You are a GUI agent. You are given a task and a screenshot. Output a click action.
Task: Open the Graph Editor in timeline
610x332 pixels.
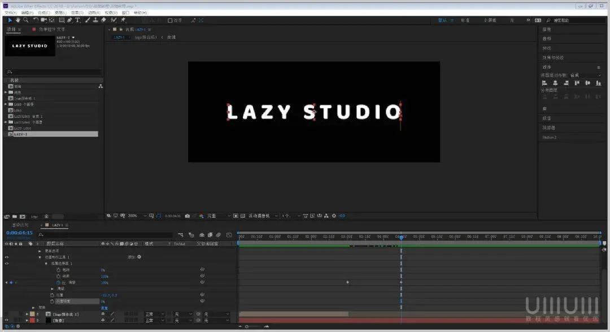pos(229,235)
